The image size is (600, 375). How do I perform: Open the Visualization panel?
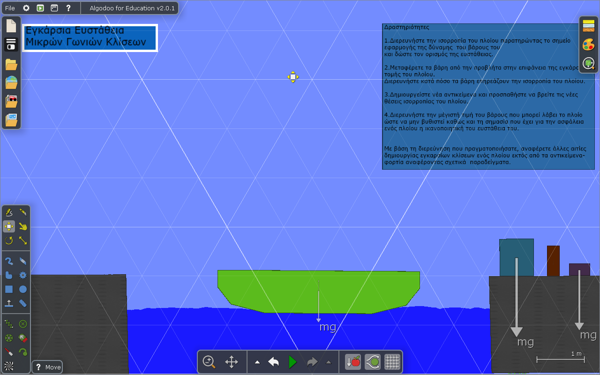pyautogui.click(x=589, y=63)
